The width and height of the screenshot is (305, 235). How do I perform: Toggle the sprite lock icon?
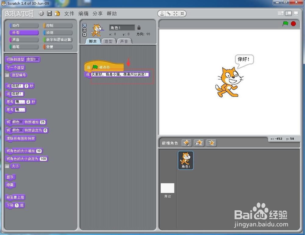point(139,28)
